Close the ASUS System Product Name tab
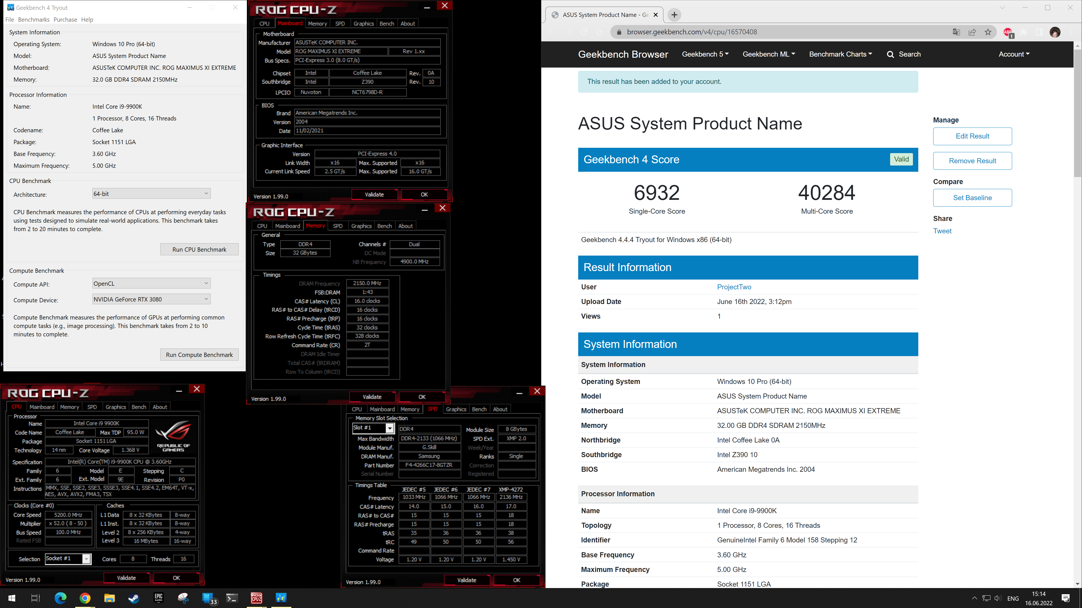This screenshot has width=1082, height=608. 656,15
